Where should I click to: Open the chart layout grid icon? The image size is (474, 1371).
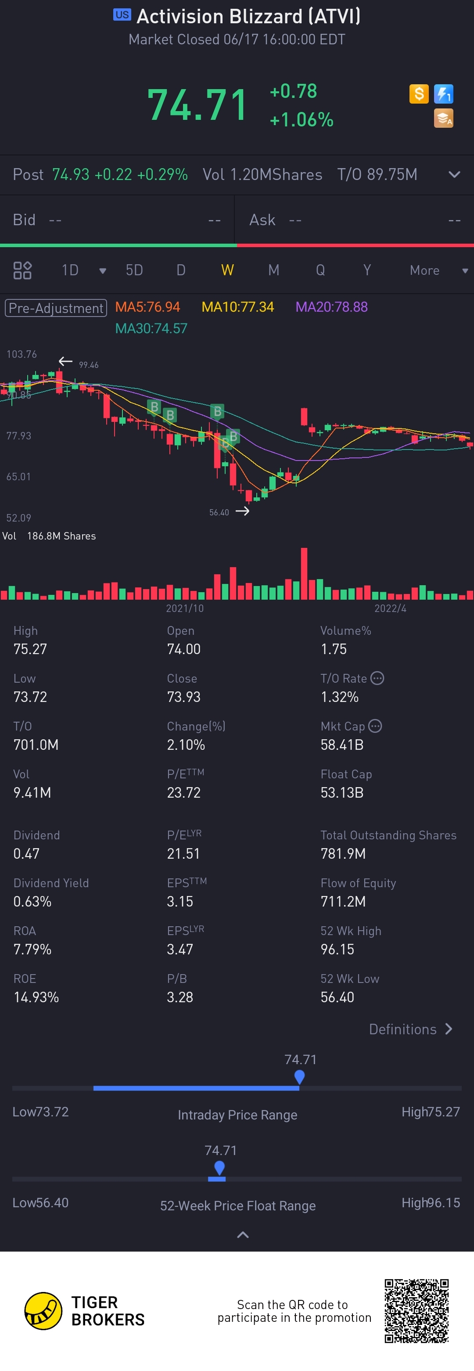click(22, 270)
